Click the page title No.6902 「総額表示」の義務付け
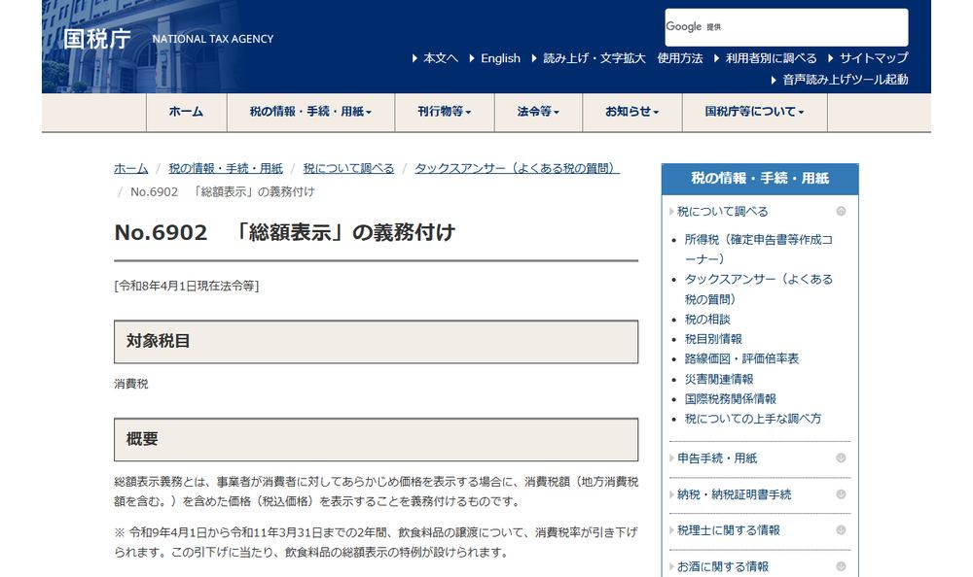 click(285, 232)
